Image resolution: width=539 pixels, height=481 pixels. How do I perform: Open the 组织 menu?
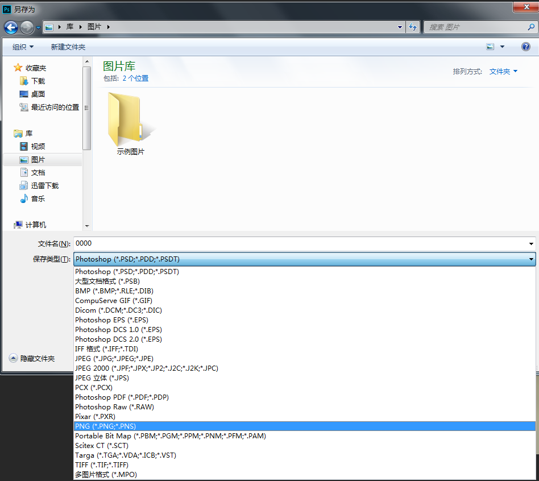pos(23,47)
